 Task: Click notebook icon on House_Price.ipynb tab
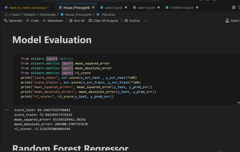60,8
